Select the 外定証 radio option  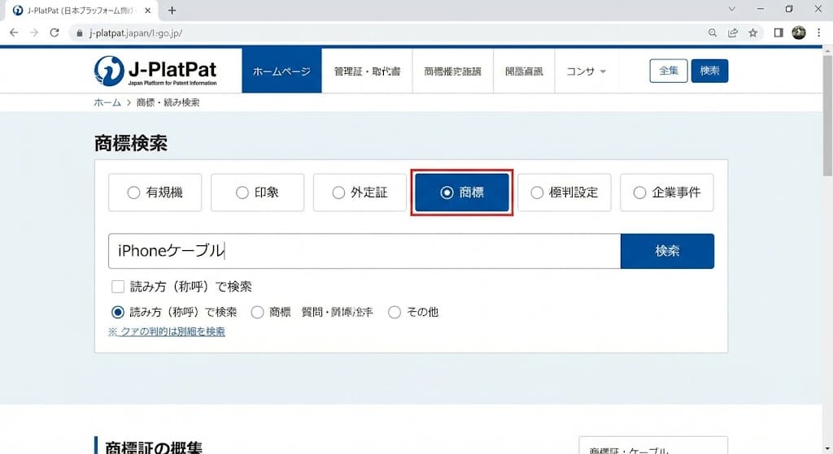[x=360, y=192]
